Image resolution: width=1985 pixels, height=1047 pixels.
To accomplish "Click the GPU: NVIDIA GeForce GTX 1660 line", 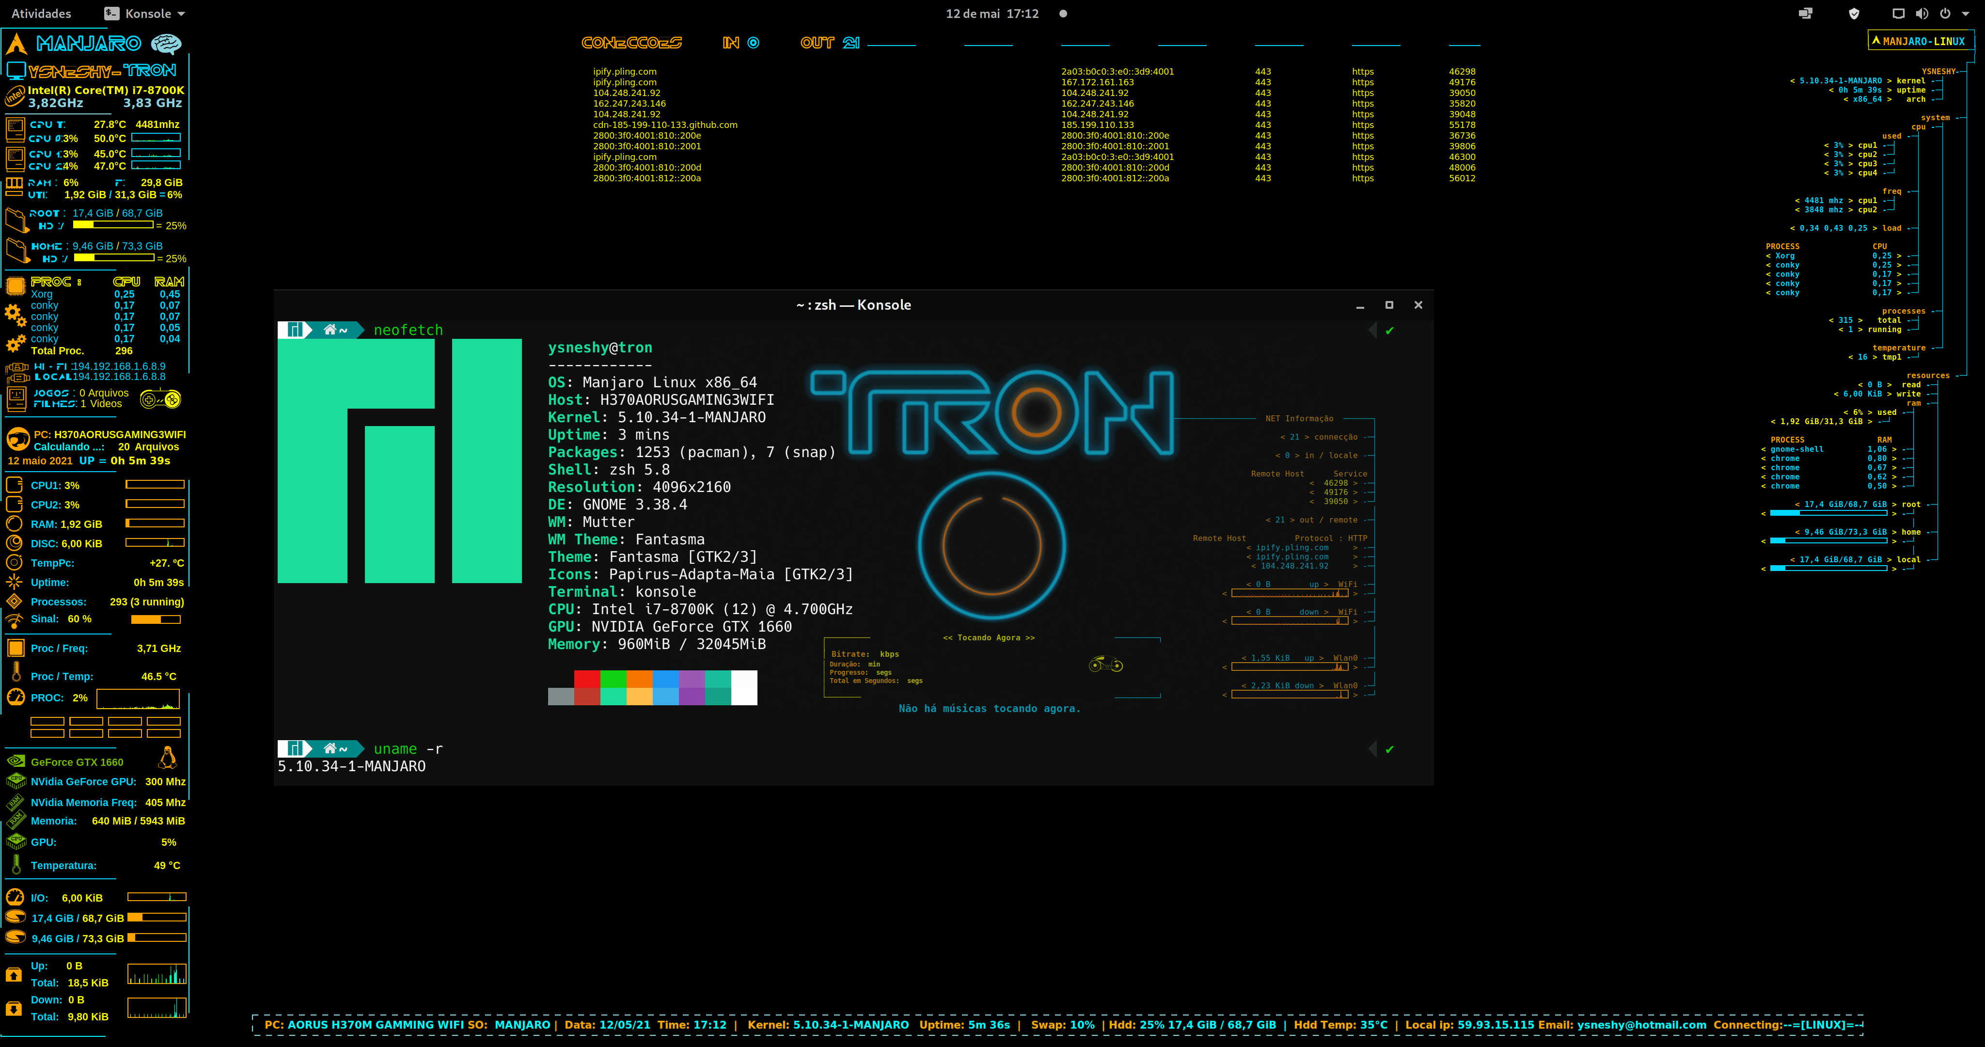I will [x=670, y=627].
